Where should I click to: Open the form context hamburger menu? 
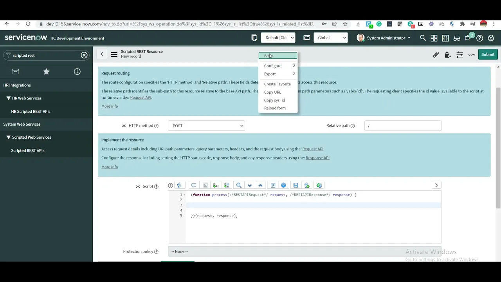(x=114, y=54)
